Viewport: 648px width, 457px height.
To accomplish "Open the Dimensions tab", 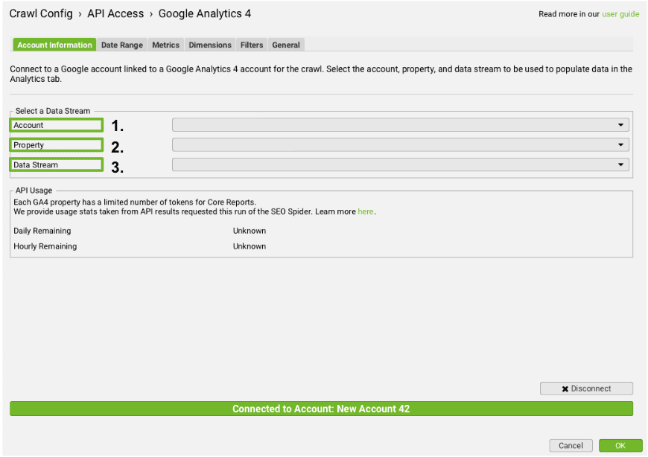I will 209,45.
